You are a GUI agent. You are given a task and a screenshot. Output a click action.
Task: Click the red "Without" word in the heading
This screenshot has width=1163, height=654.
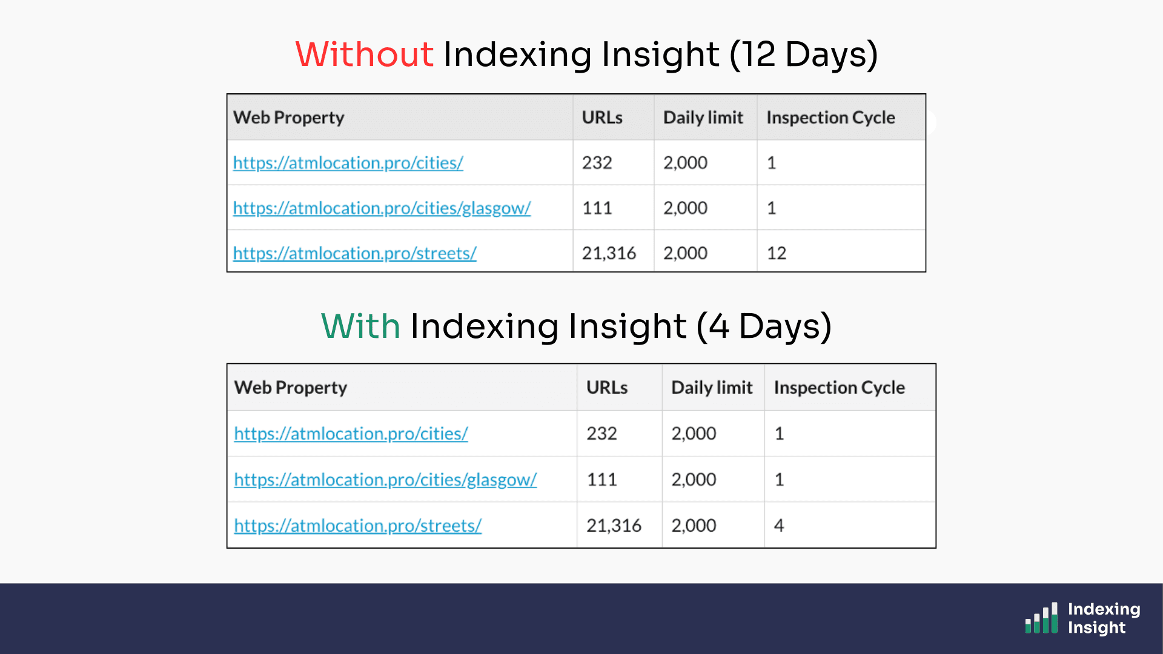(x=364, y=54)
